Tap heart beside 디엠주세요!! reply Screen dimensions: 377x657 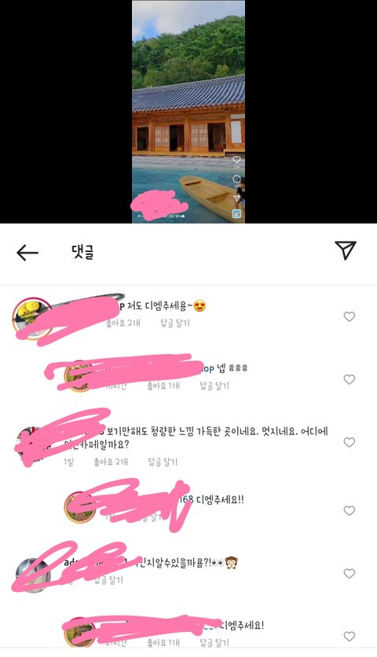(x=350, y=511)
